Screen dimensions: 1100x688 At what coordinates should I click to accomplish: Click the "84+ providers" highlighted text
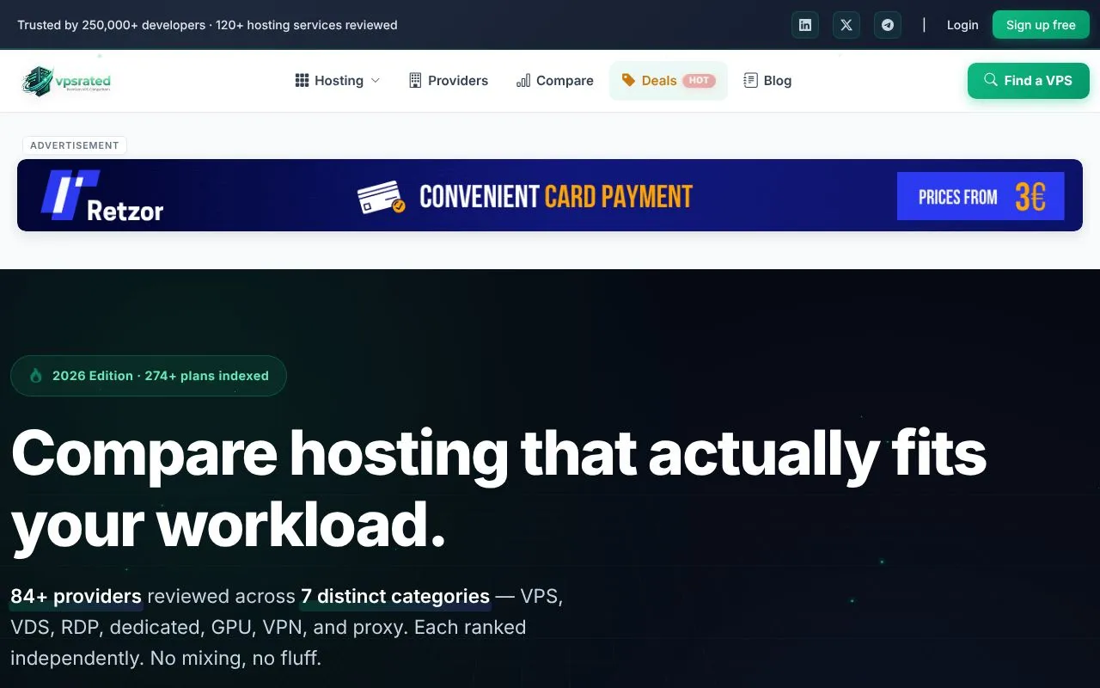(76, 597)
